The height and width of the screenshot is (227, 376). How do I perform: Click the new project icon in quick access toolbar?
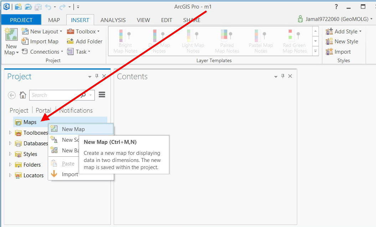point(18,7)
